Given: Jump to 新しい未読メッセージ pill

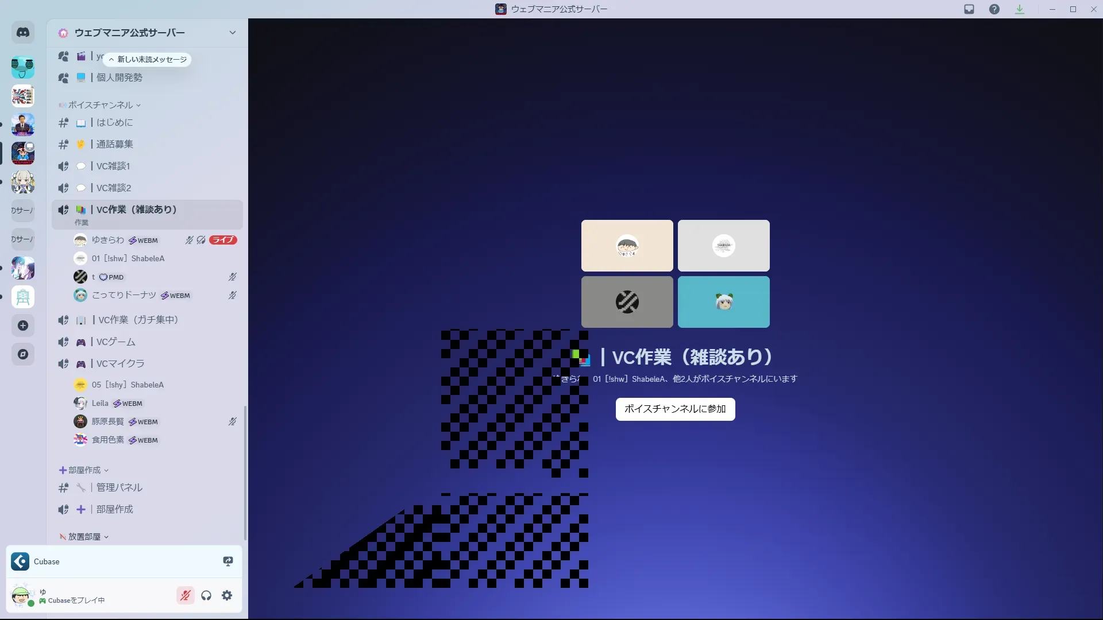Looking at the screenshot, I should pos(148,60).
